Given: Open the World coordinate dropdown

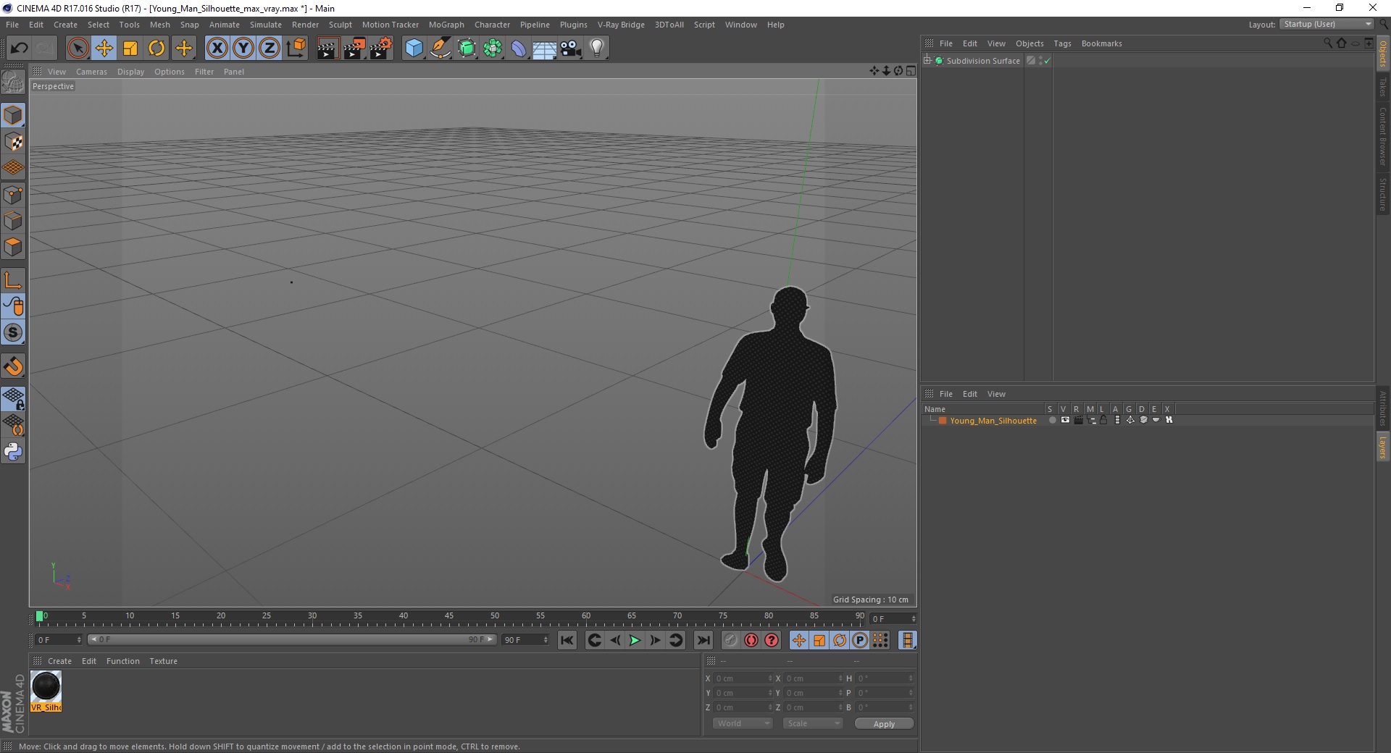Looking at the screenshot, I should tap(743, 723).
